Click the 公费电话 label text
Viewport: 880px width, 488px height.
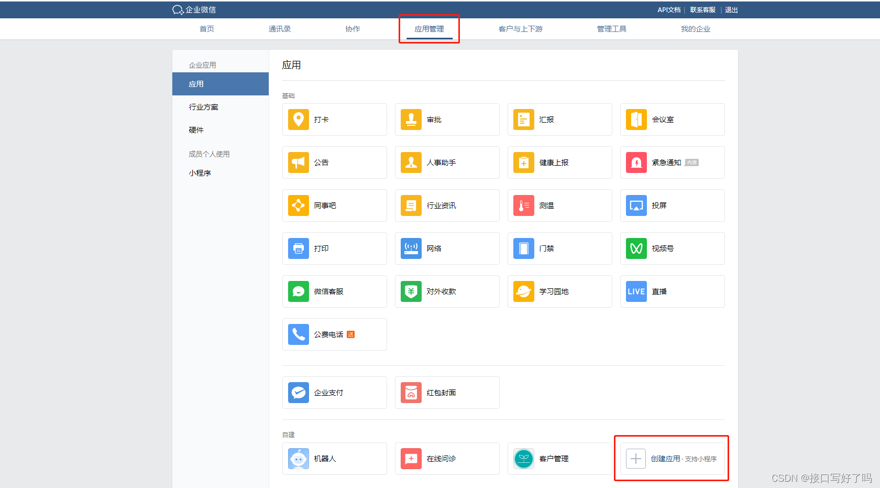click(x=329, y=334)
